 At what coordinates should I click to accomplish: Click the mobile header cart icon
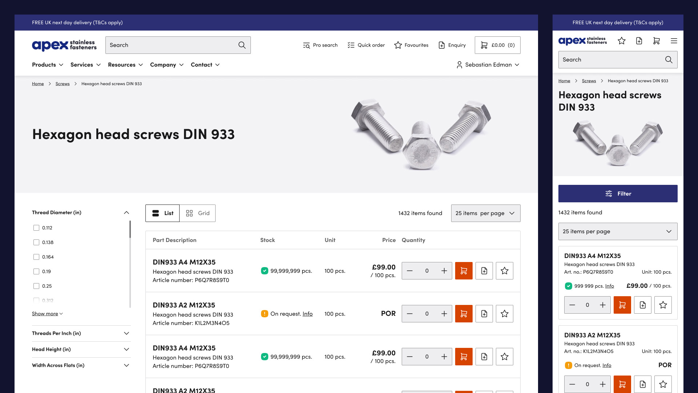click(x=656, y=41)
